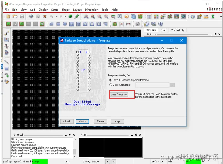Click the Redo arrow icon

61,17
